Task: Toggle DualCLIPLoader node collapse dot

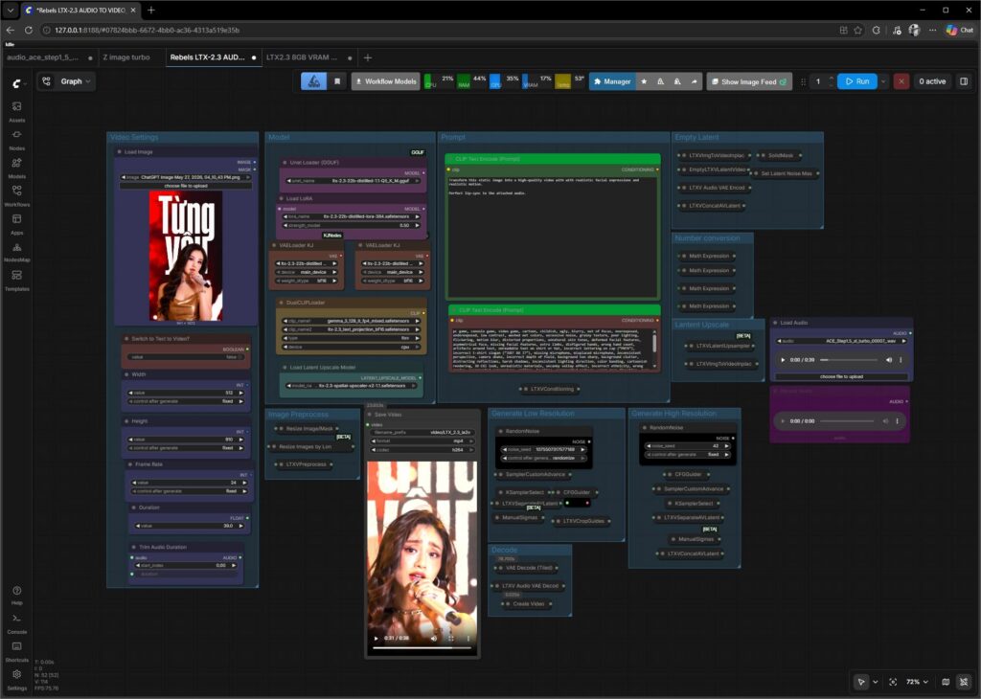Action: pos(281,303)
